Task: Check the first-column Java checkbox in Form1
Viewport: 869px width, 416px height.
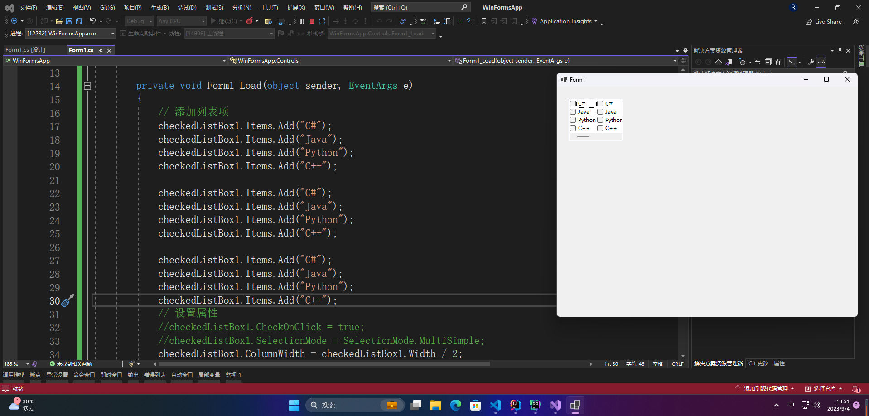Action: pos(573,112)
